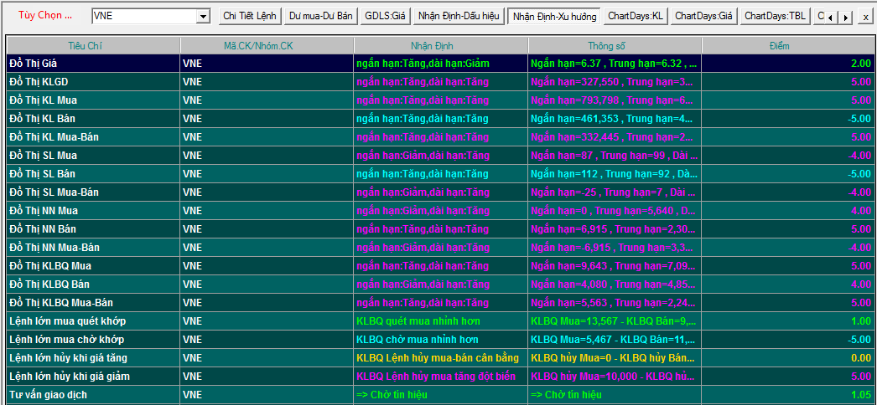Image resolution: width=877 pixels, height=405 pixels.
Task: Select the Tư vấn giao dịch row
Action: tap(440, 395)
